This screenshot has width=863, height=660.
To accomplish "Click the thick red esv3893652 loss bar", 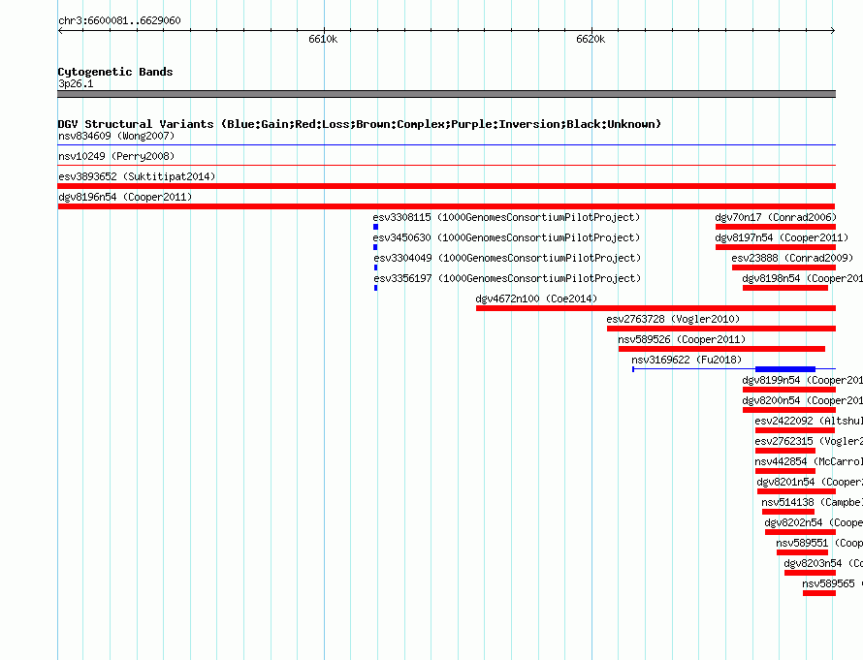I will [446, 186].
